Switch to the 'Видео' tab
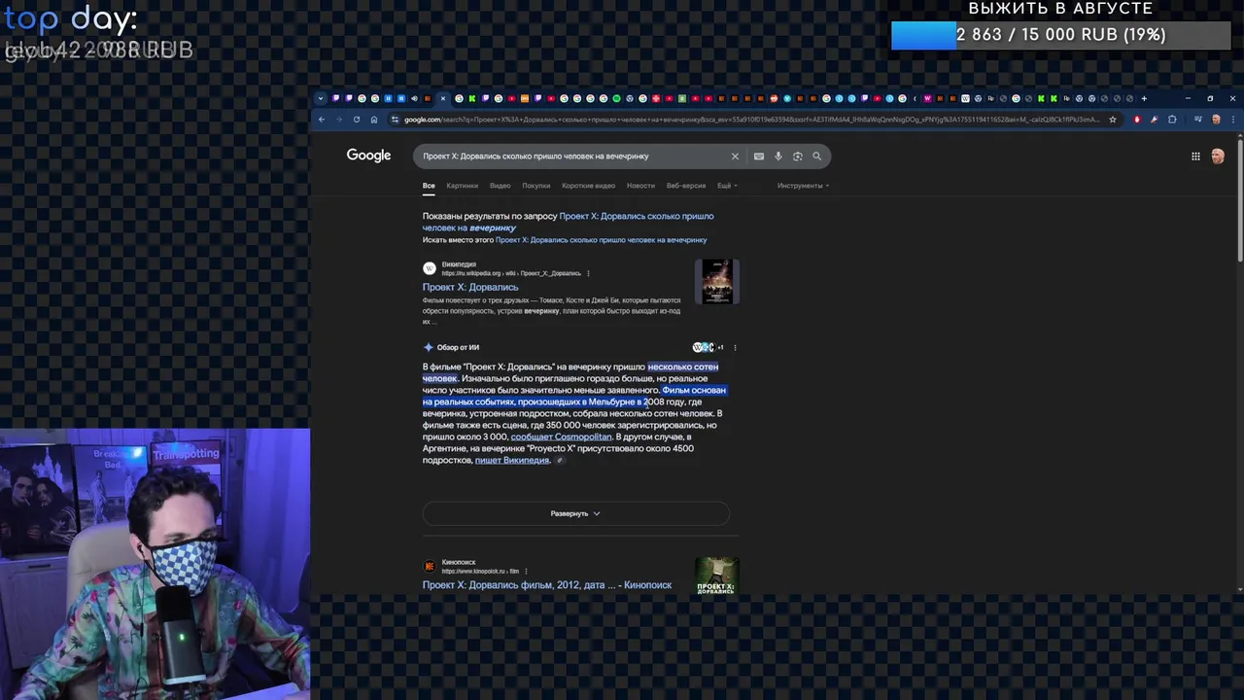 point(501,186)
